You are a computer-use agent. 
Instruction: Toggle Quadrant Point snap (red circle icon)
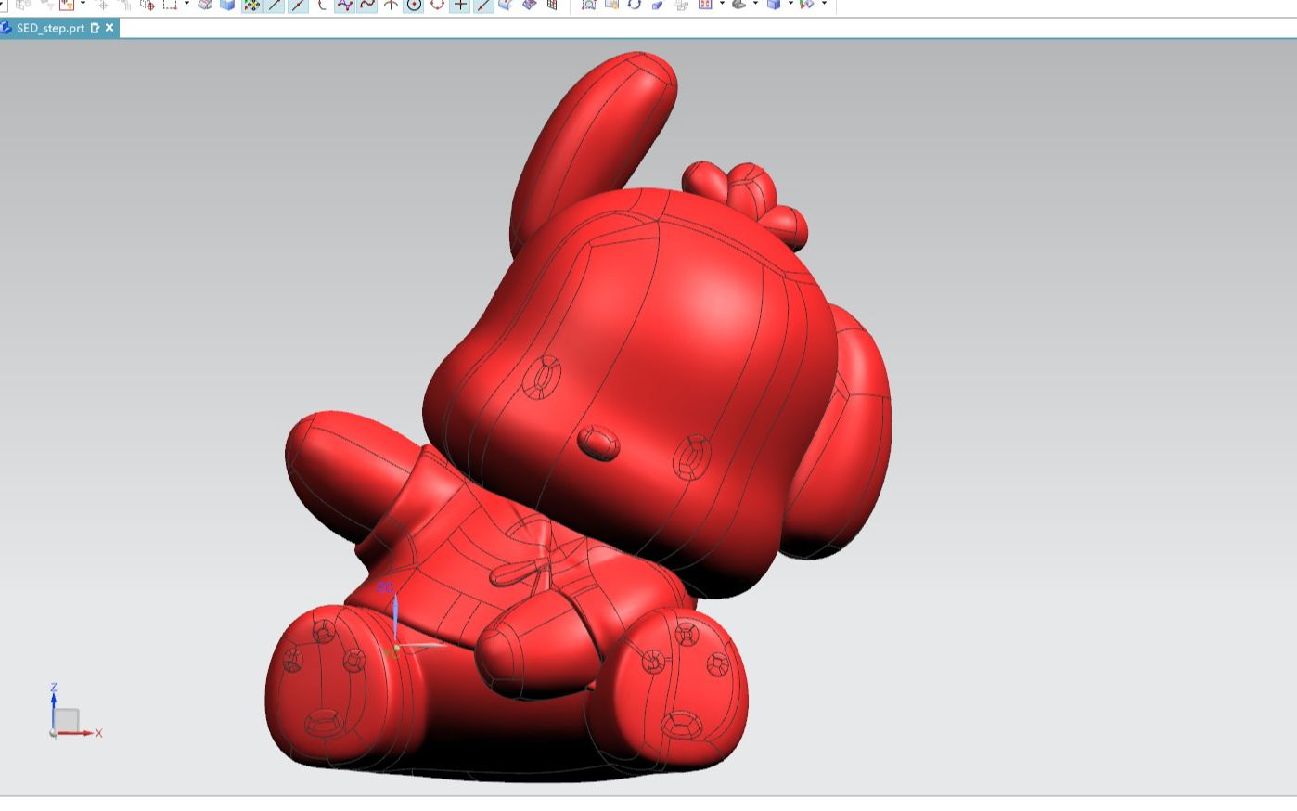pyautogui.click(x=437, y=5)
